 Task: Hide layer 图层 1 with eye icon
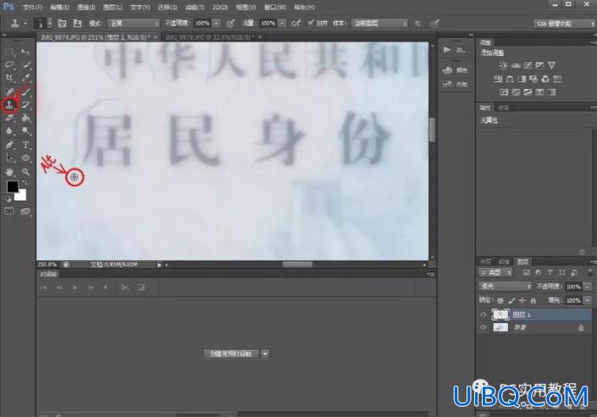click(x=484, y=314)
